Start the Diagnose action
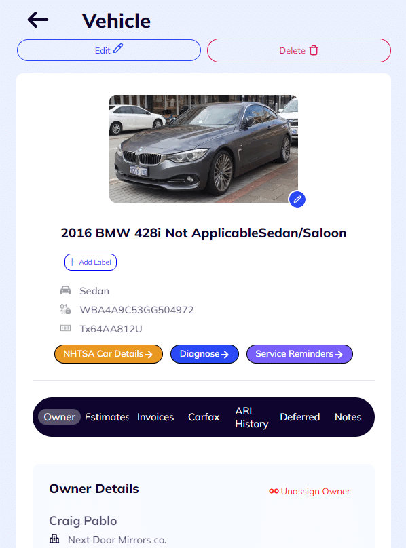The width and height of the screenshot is (406, 548). [x=204, y=354]
